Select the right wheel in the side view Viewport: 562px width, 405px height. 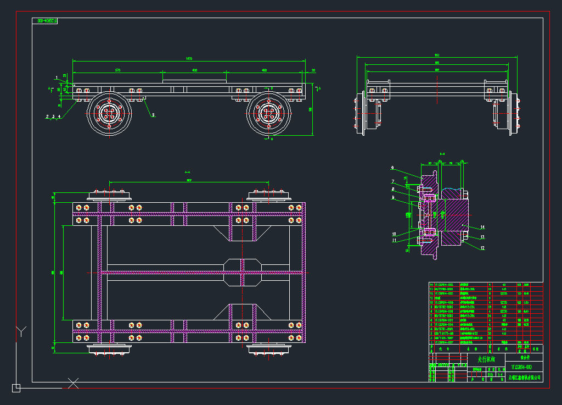pos(269,114)
